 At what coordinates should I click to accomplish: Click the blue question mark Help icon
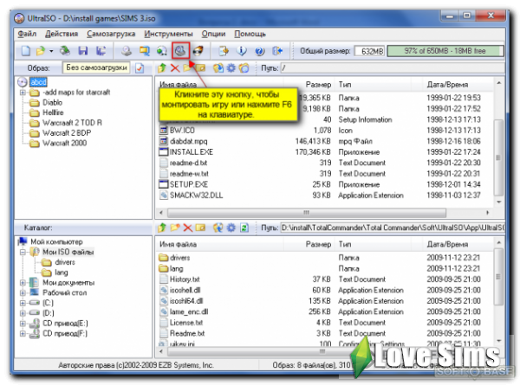click(x=260, y=51)
